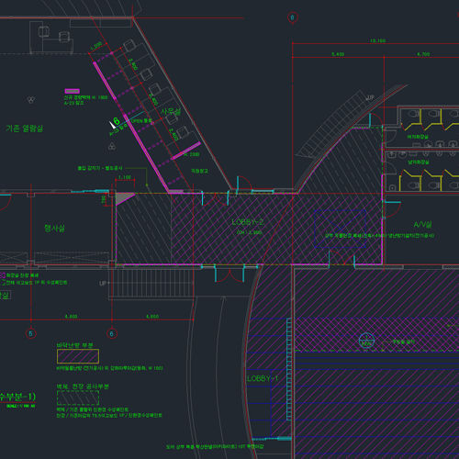Click the LOBBY-1 room label

[x=263, y=378]
